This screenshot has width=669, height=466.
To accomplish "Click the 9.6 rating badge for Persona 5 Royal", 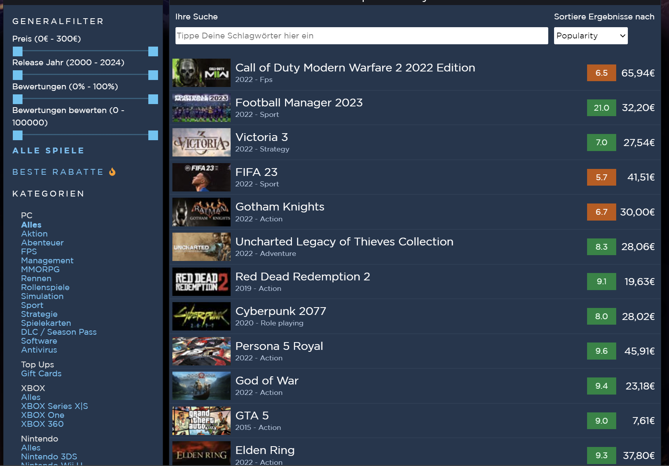I will tap(601, 351).
